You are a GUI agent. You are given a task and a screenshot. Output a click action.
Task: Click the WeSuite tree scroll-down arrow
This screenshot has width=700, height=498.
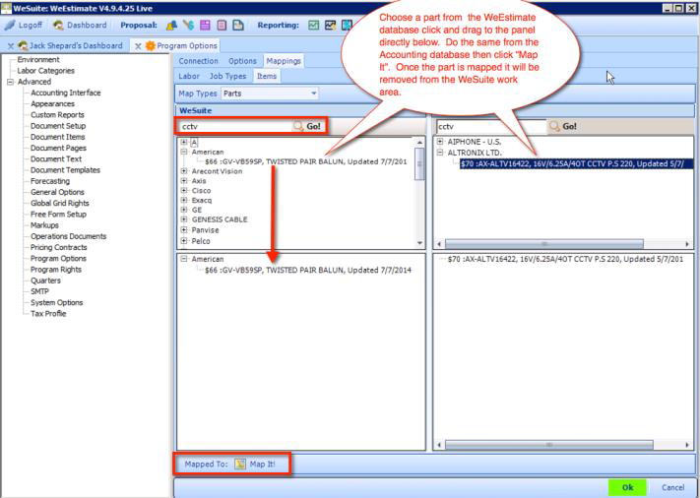(x=419, y=243)
